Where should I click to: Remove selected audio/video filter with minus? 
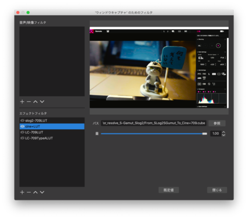29,101
